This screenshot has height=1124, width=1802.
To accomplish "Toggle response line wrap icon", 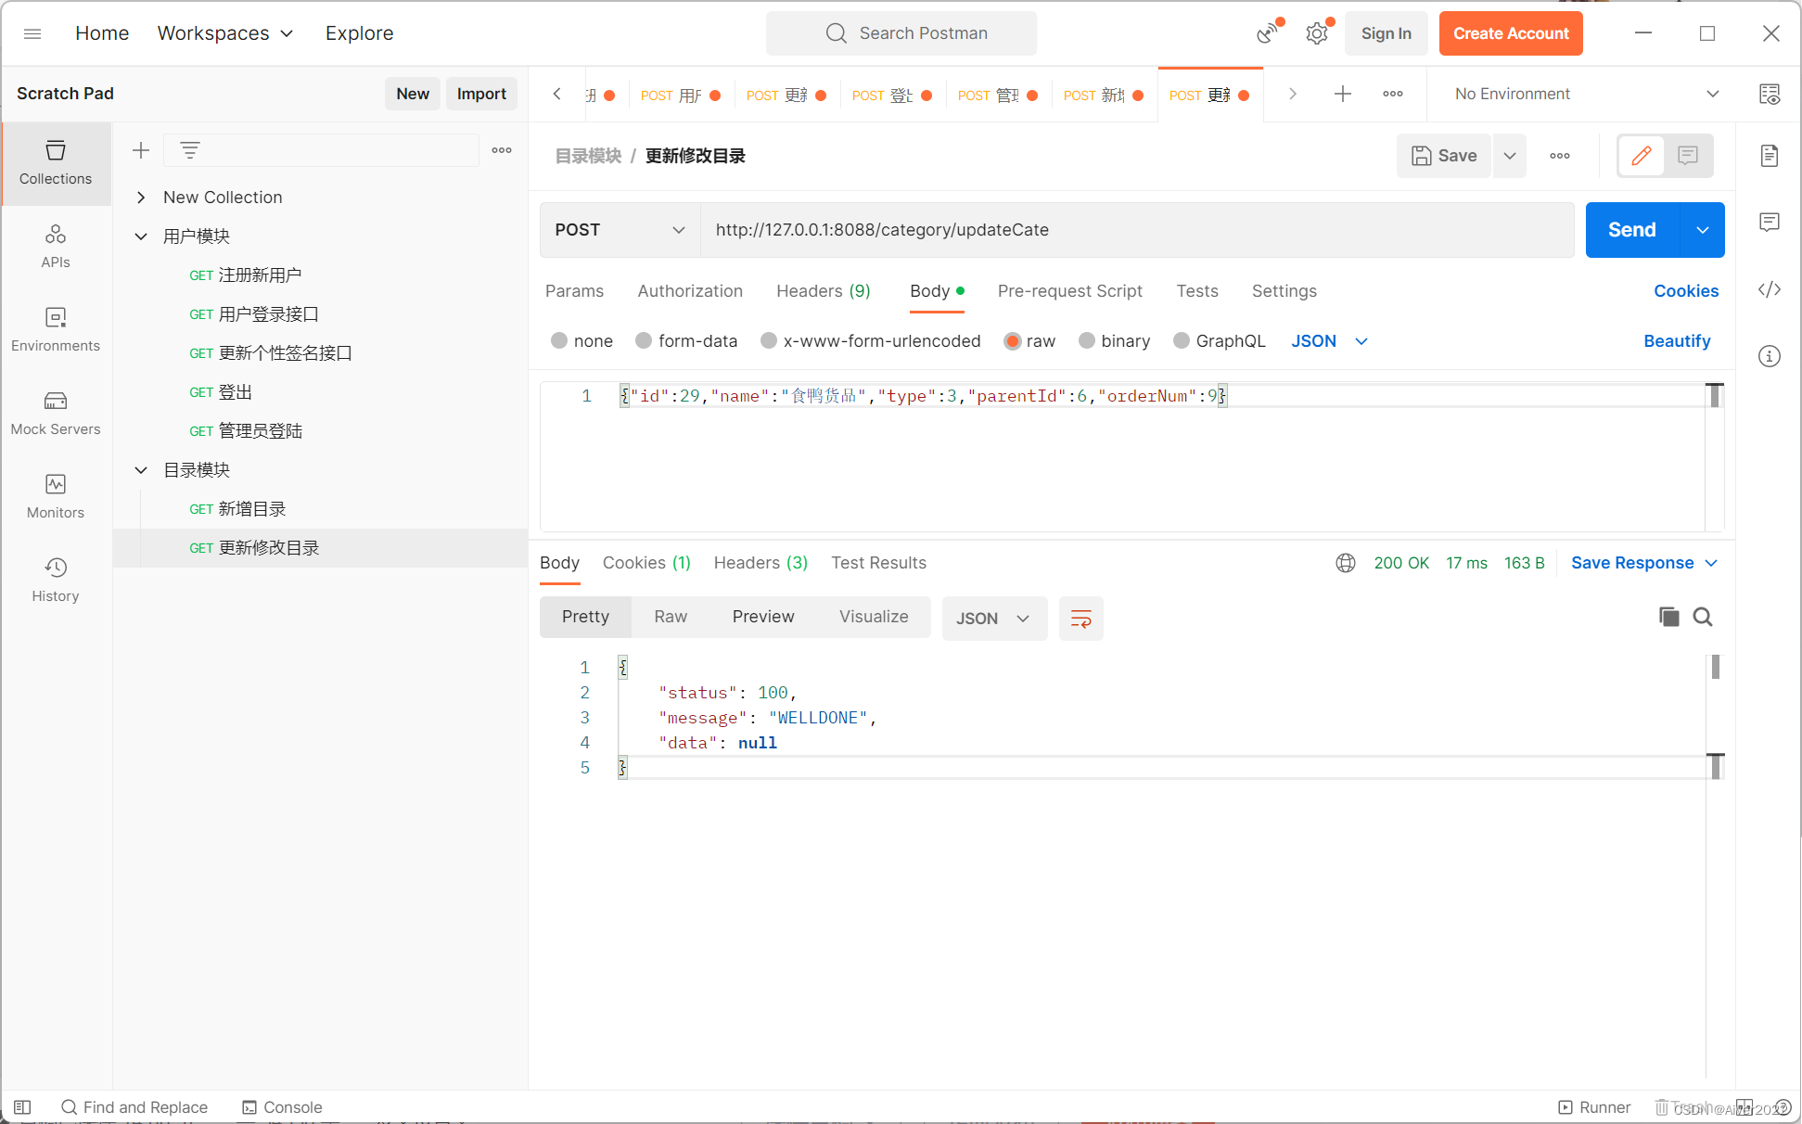I will 1080,619.
